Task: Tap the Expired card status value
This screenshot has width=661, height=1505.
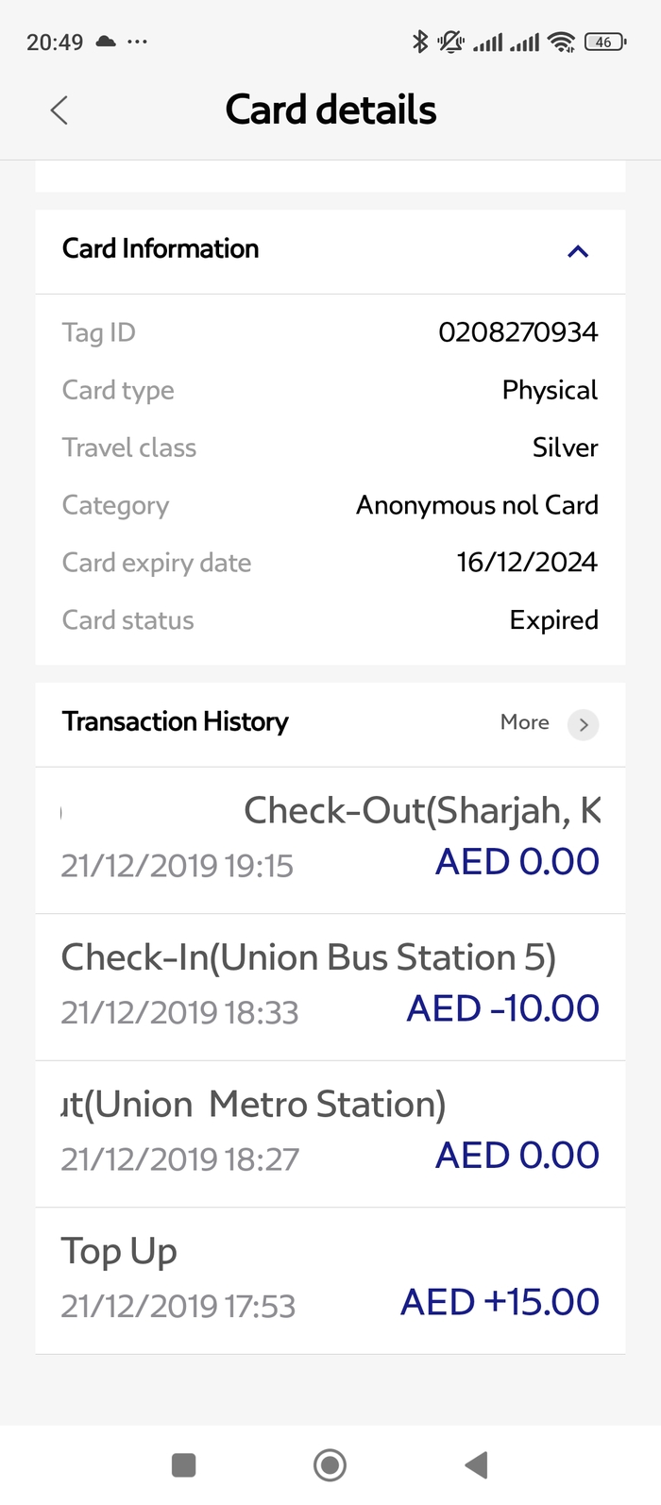Action: [553, 620]
